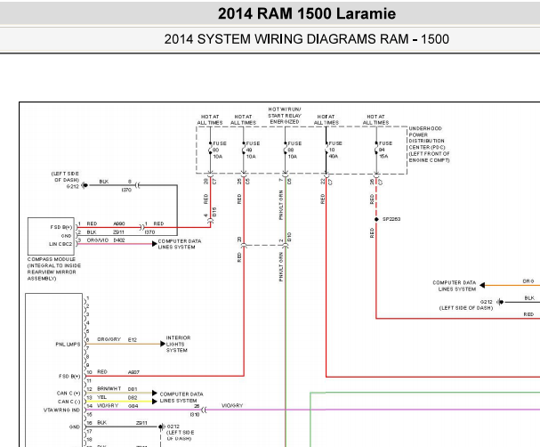Click the 'PNK/LT GRN' label below fuse 88
Screen dimensions: 540x447
tap(281, 205)
